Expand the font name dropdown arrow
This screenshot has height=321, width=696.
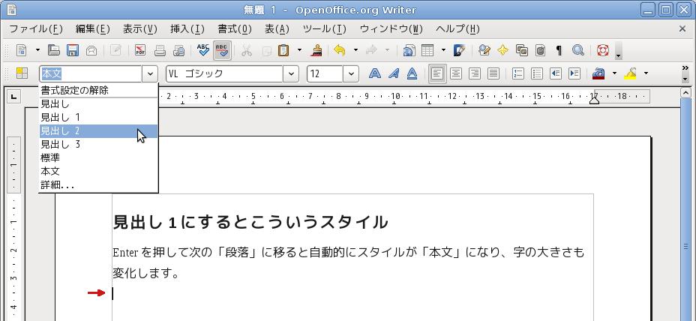[291, 73]
